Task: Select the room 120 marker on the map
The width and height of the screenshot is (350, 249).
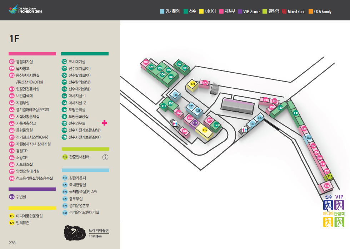Action: pyautogui.click(x=191, y=106)
